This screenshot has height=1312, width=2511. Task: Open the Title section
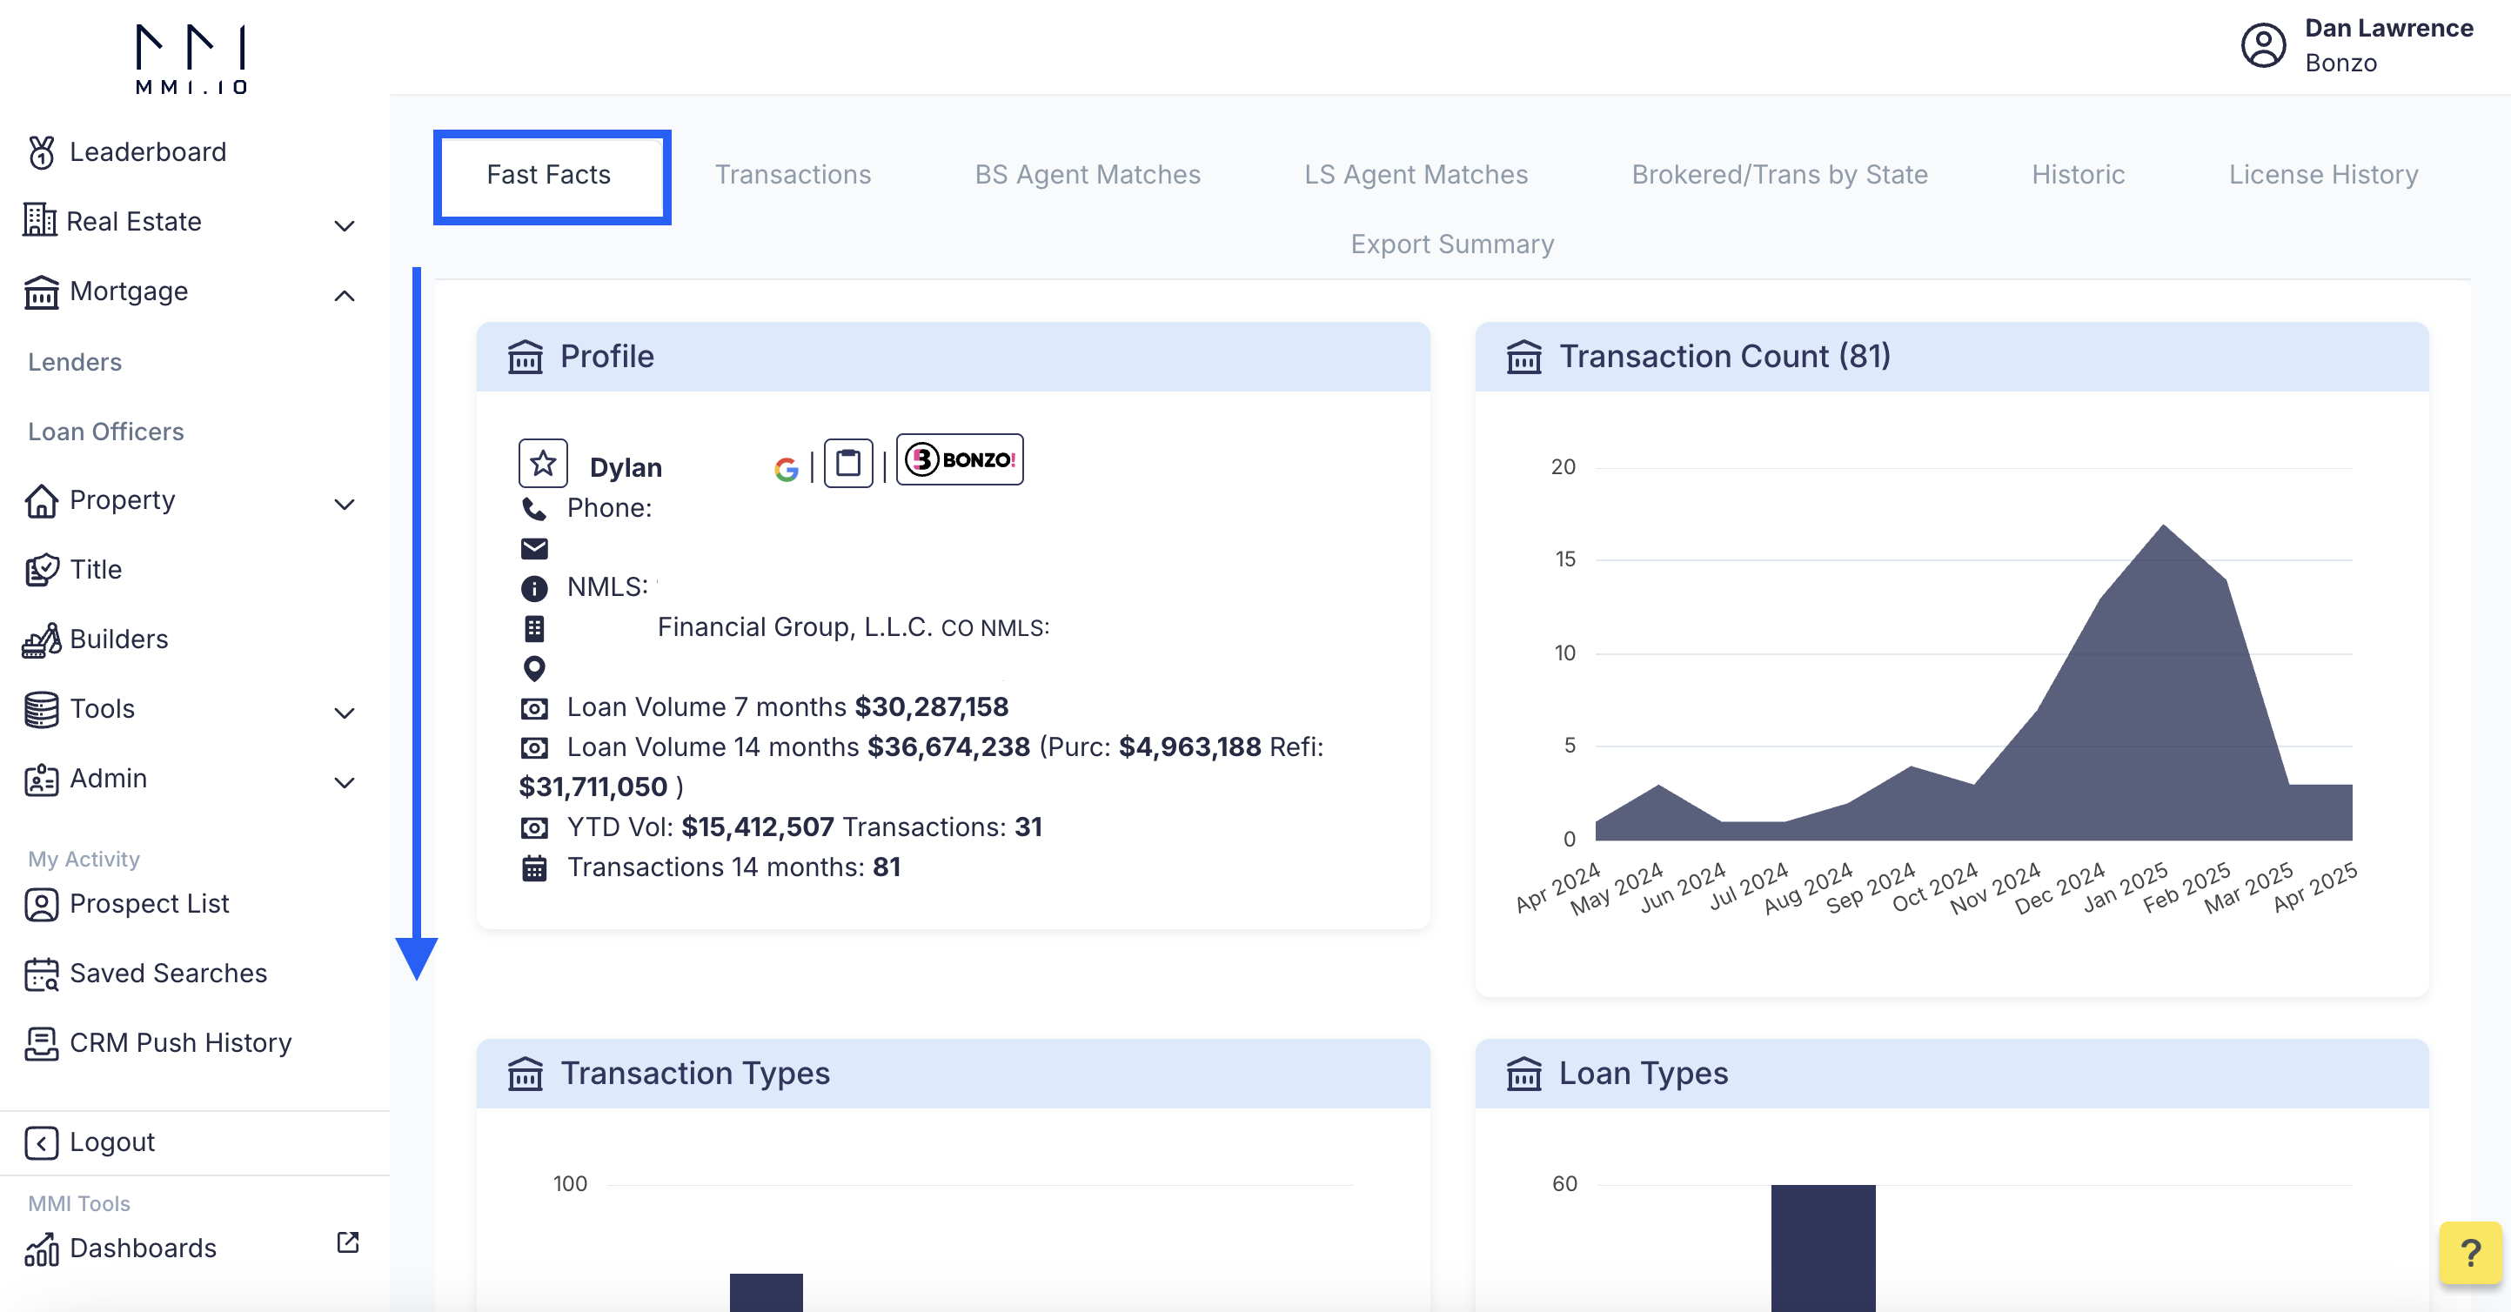tap(96, 569)
